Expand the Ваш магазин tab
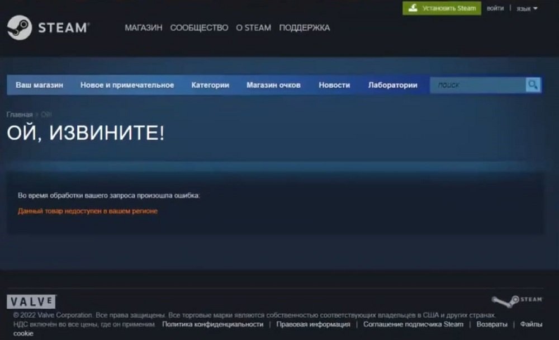The image size is (559, 340). pos(39,85)
